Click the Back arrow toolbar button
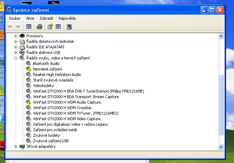This screenshot has width=234, height=163. click(10, 27)
